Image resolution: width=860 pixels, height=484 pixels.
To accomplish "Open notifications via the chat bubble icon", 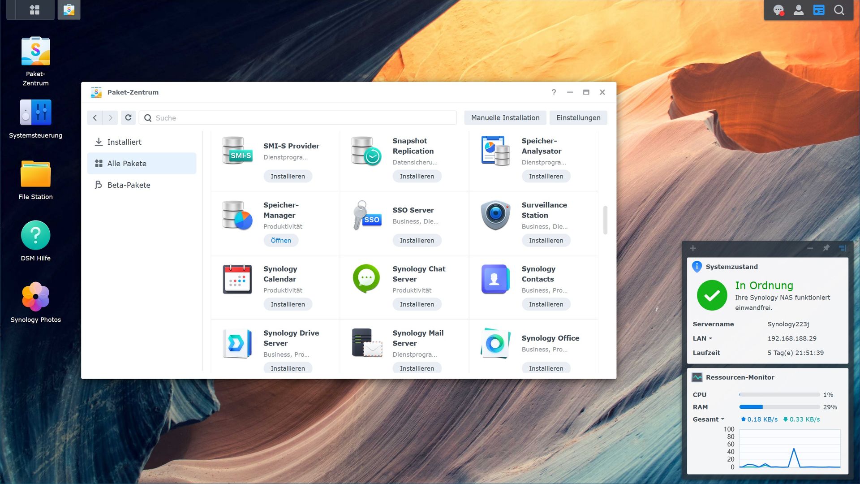I will click(x=778, y=10).
